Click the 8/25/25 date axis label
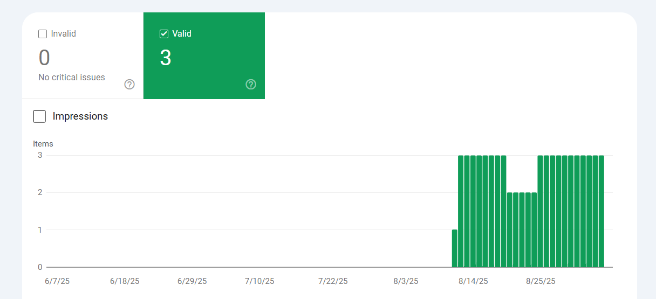 pos(541,281)
